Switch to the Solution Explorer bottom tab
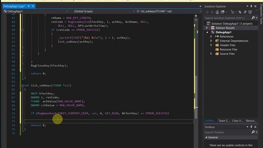Viewport: 263px width, 148px height. pos(210,120)
